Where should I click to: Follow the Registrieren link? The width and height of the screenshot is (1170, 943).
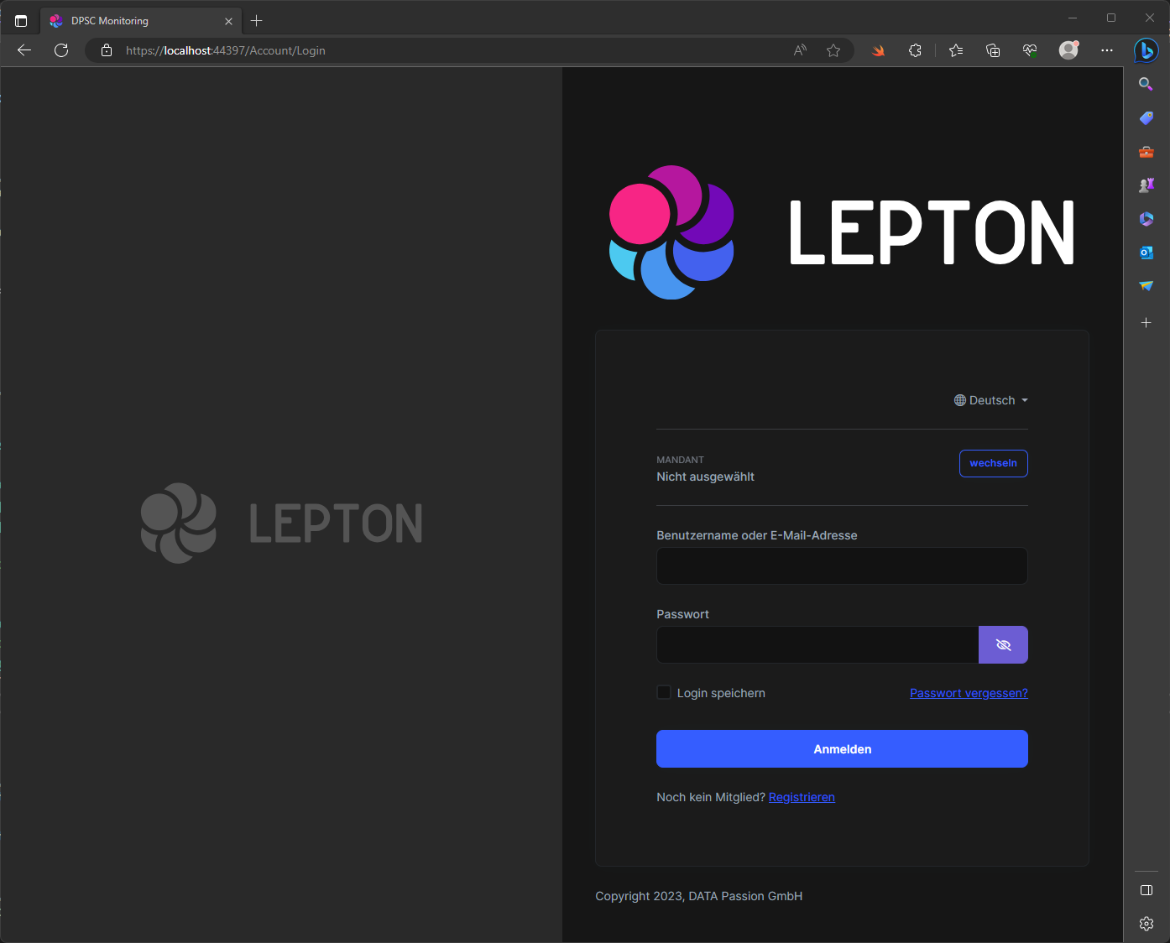802,797
